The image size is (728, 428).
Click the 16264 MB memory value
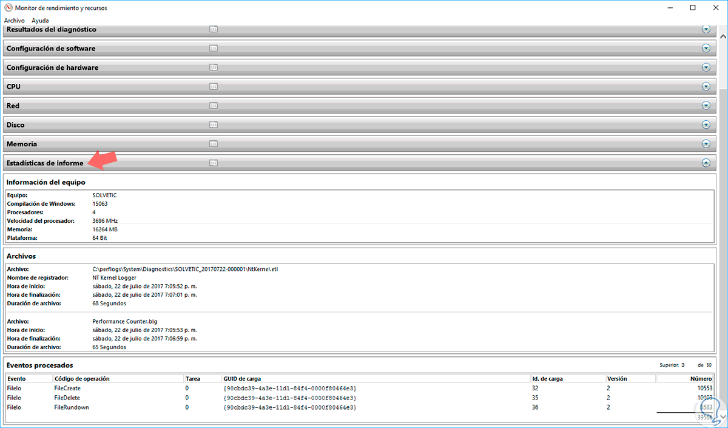click(x=105, y=229)
